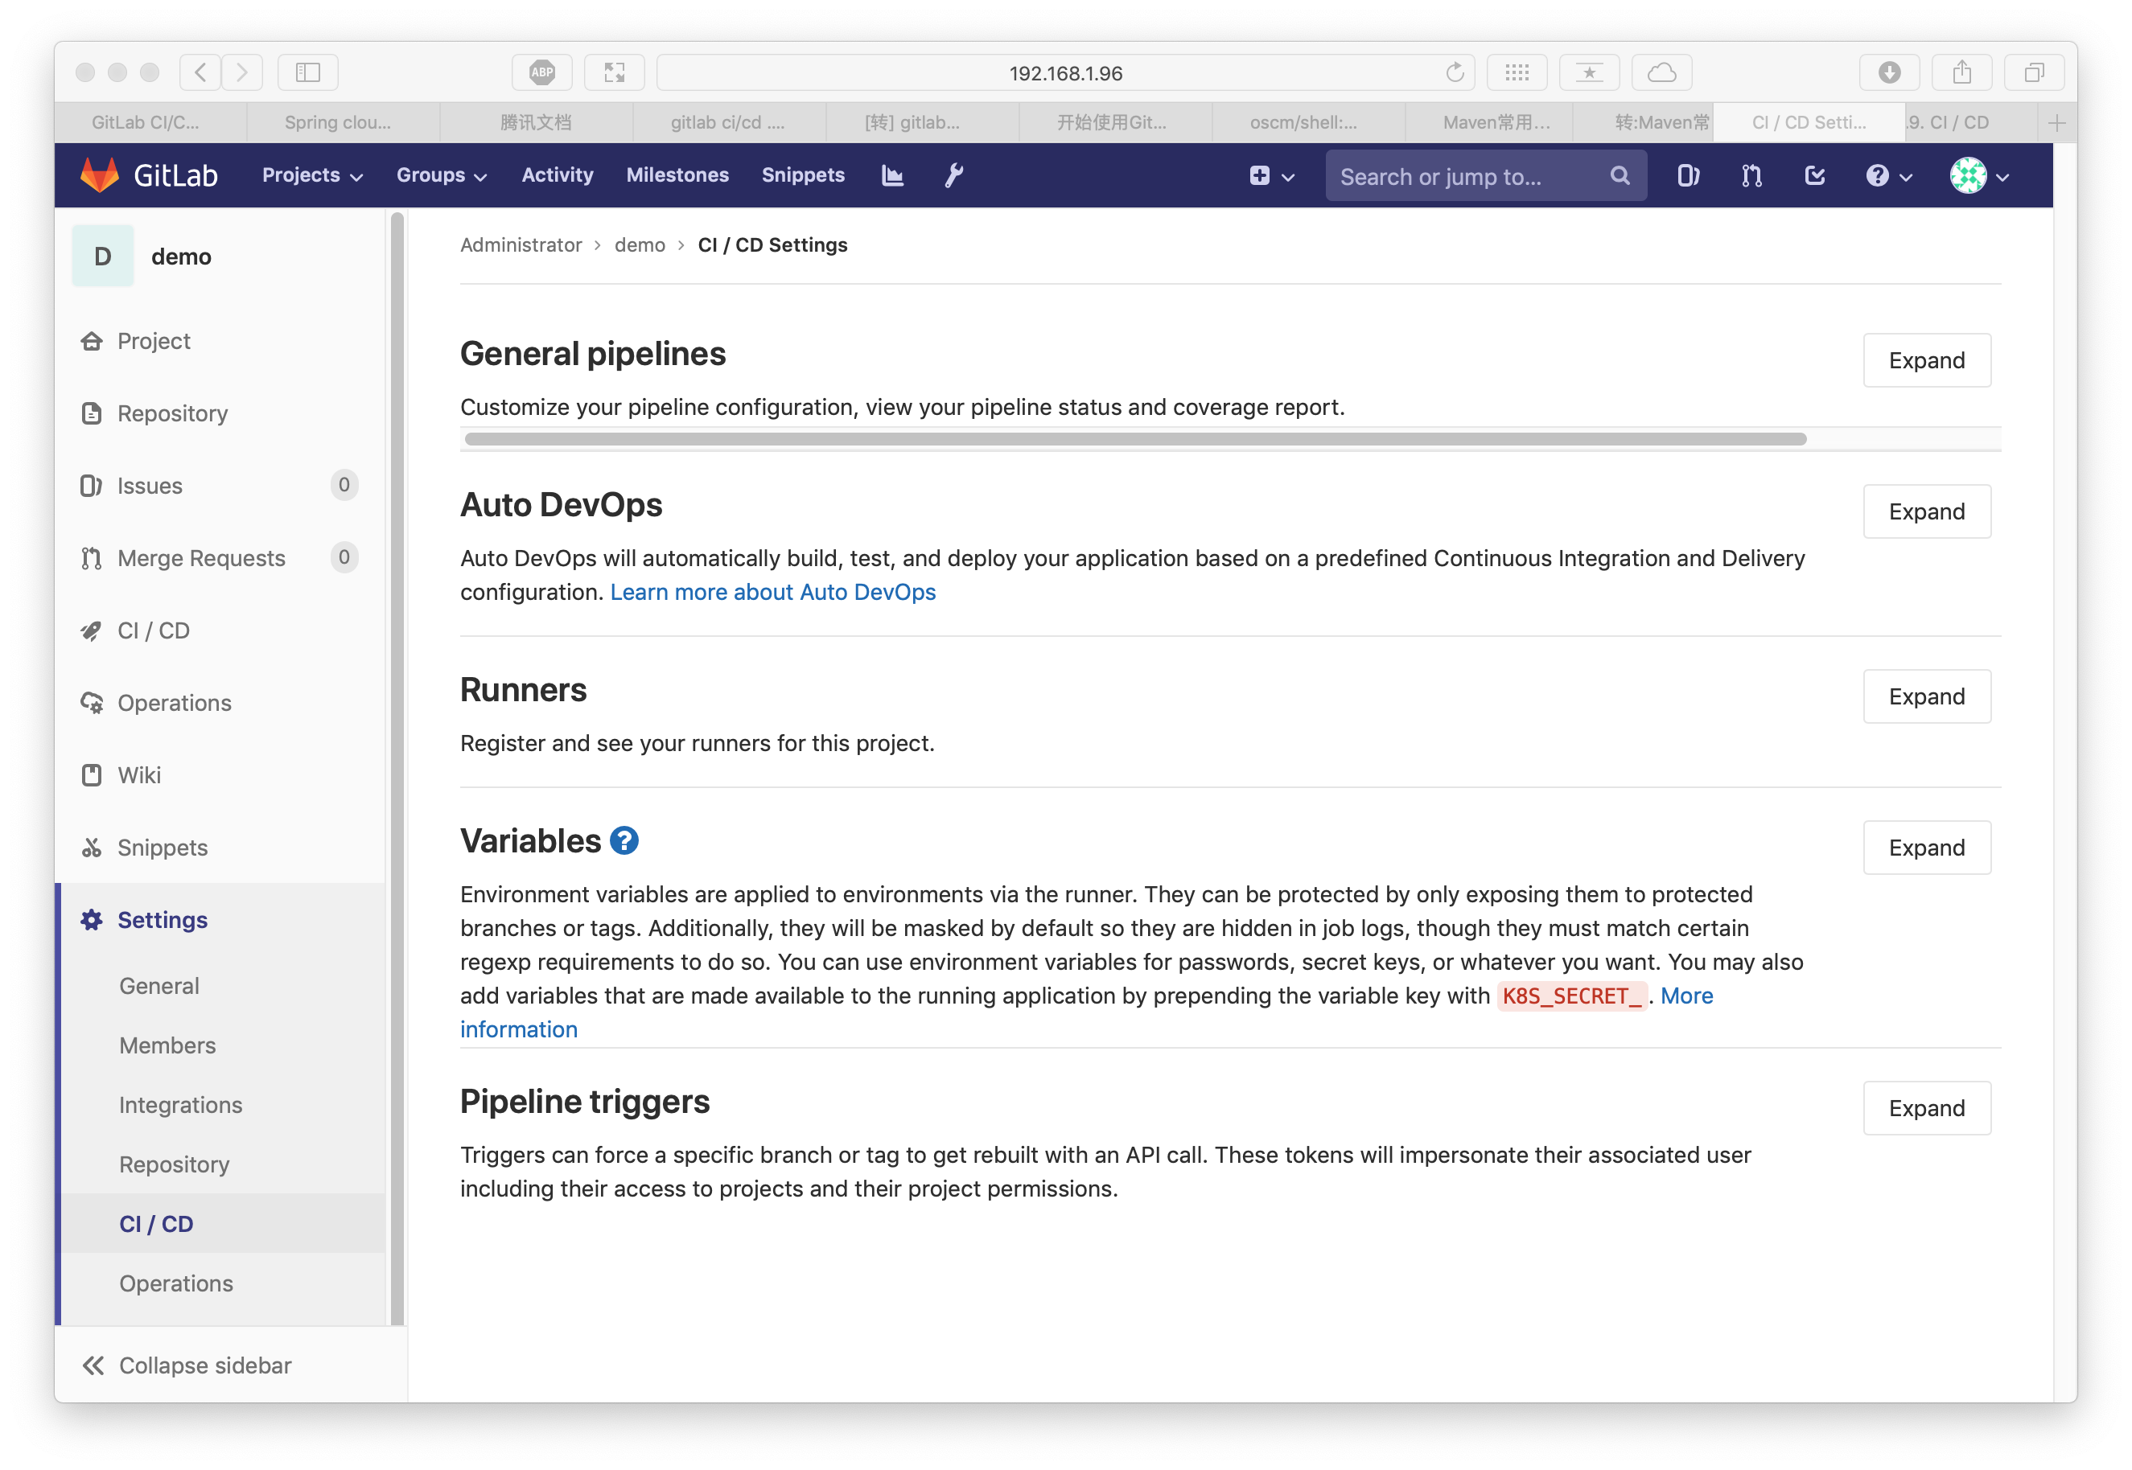Image resolution: width=2132 pixels, height=1470 pixels.
Task: Open the to-do list checkmark icon
Action: (x=1814, y=176)
